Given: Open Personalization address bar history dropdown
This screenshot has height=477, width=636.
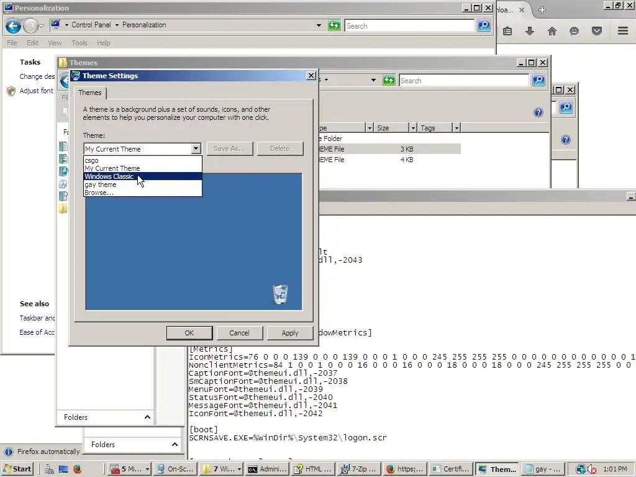Looking at the screenshot, I should pos(319,25).
